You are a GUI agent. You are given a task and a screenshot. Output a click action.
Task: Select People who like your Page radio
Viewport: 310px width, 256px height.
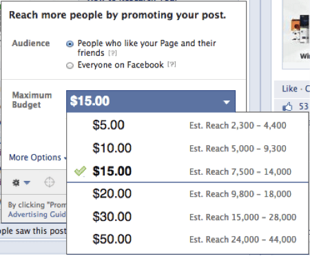pyautogui.click(x=70, y=43)
